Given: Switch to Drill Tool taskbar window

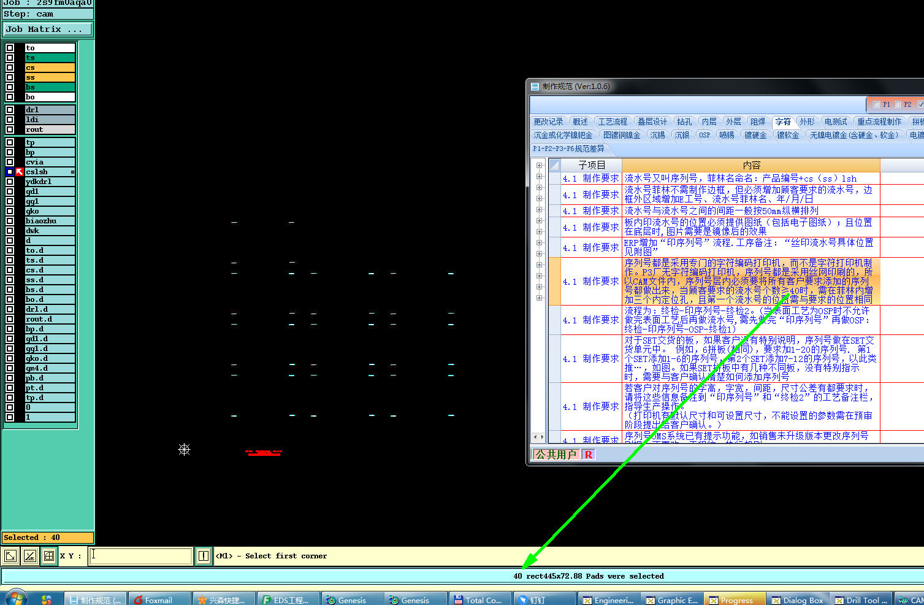Looking at the screenshot, I should tap(861, 599).
